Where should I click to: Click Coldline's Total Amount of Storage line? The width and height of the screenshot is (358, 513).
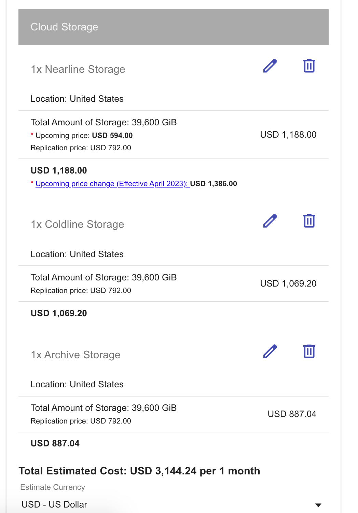coord(104,277)
